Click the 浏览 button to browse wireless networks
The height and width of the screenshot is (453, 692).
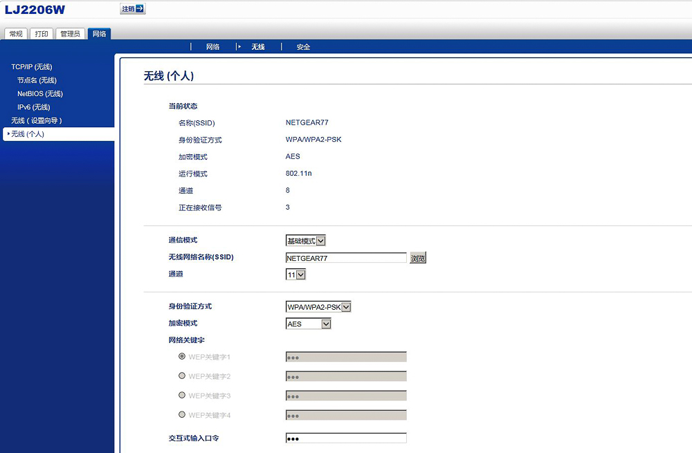pyautogui.click(x=418, y=257)
